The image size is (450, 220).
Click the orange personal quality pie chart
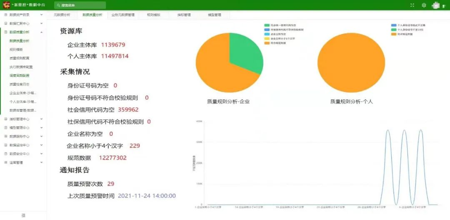pos(351,63)
